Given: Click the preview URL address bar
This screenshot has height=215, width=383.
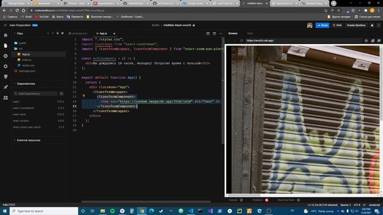Looking at the screenshot, I should pos(303,41).
